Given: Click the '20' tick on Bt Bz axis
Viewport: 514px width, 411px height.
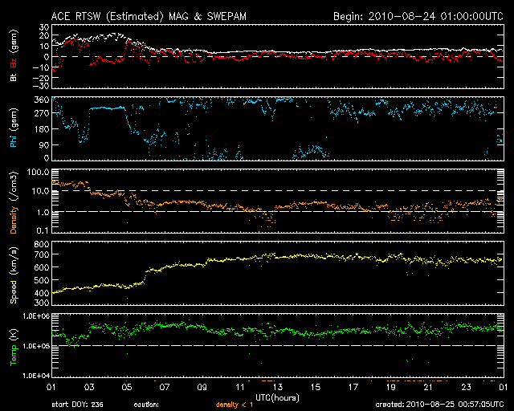Looking at the screenshot, I should tap(44, 36).
